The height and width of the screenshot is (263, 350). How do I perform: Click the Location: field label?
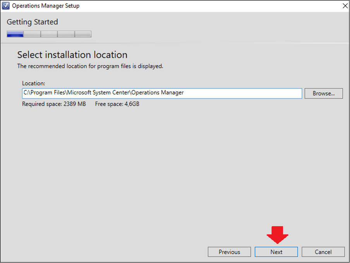pyautogui.click(x=33, y=83)
